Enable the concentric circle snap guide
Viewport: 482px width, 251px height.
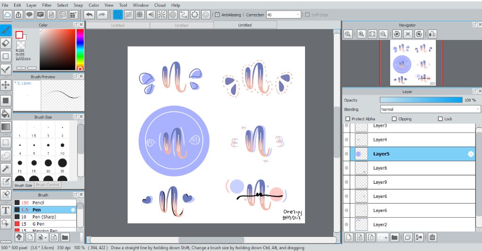pyautogui.click(x=173, y=15)
